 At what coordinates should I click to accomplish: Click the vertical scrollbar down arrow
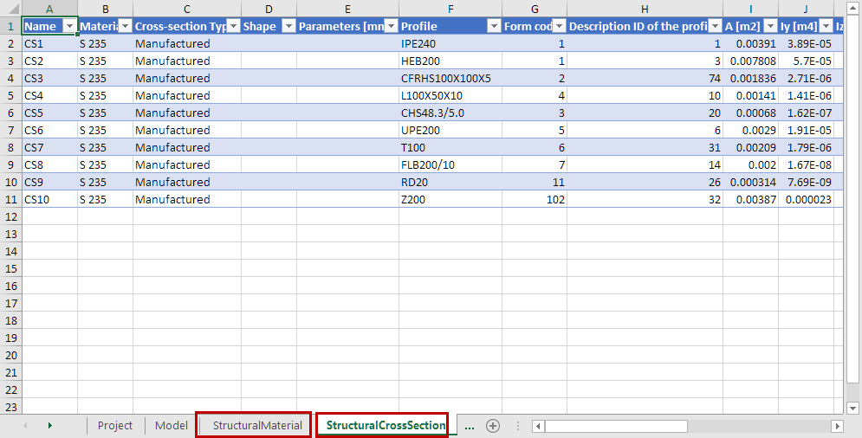pyautogui.click(x=852, y=408)
